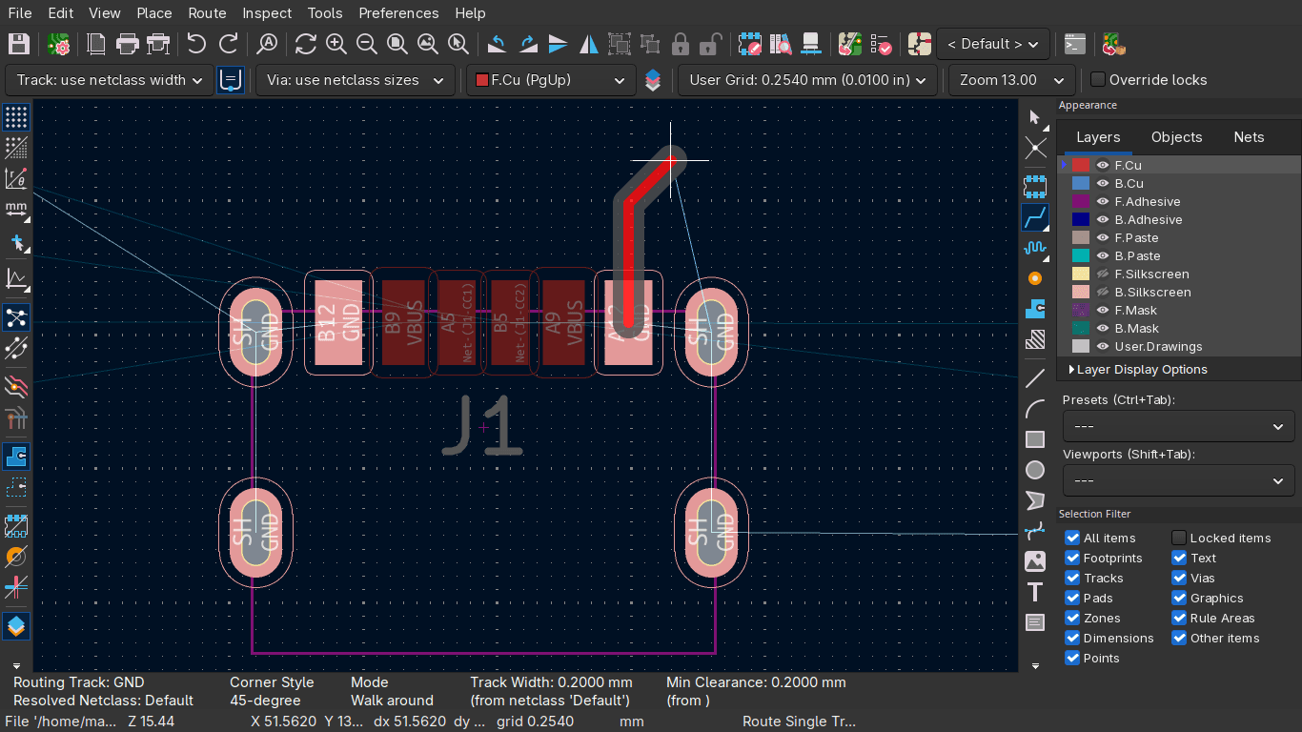This screenshot has height=732, width=1302.
Task: Redo the last undone action
Action: (229, 44)
